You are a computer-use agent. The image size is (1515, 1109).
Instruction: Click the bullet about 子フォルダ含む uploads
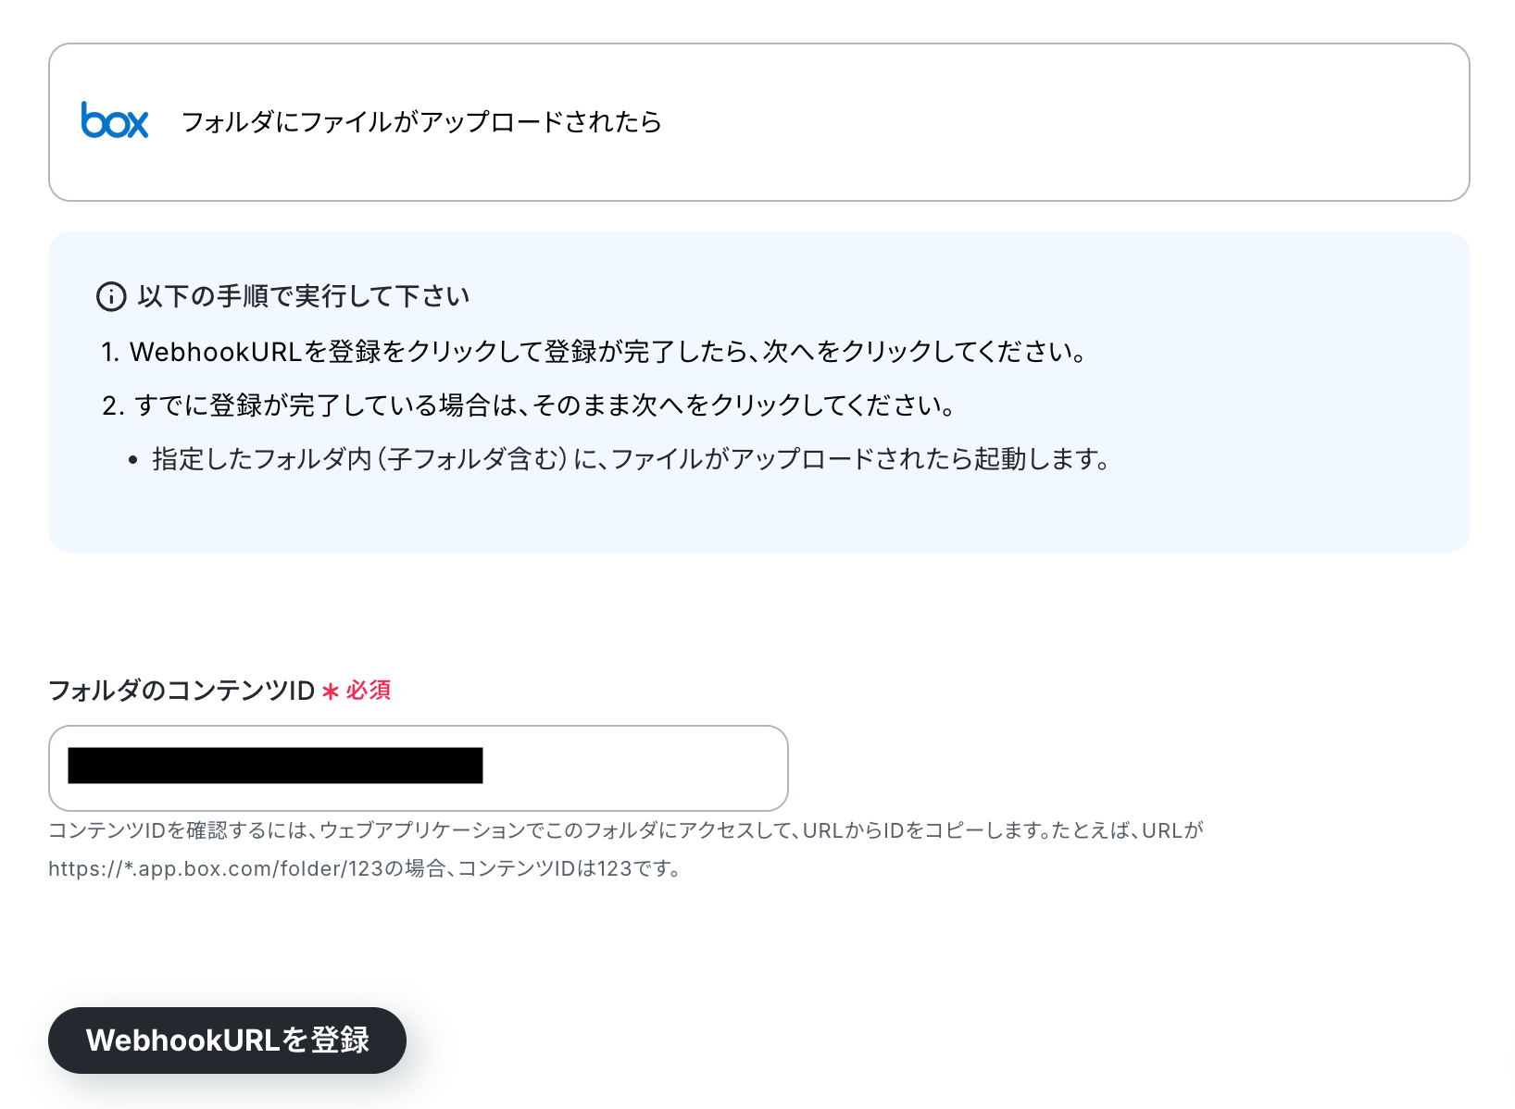pos(631,459)
